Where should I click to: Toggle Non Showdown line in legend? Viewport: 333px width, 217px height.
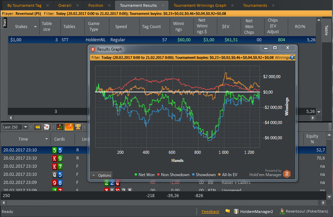tap(173, 175)
